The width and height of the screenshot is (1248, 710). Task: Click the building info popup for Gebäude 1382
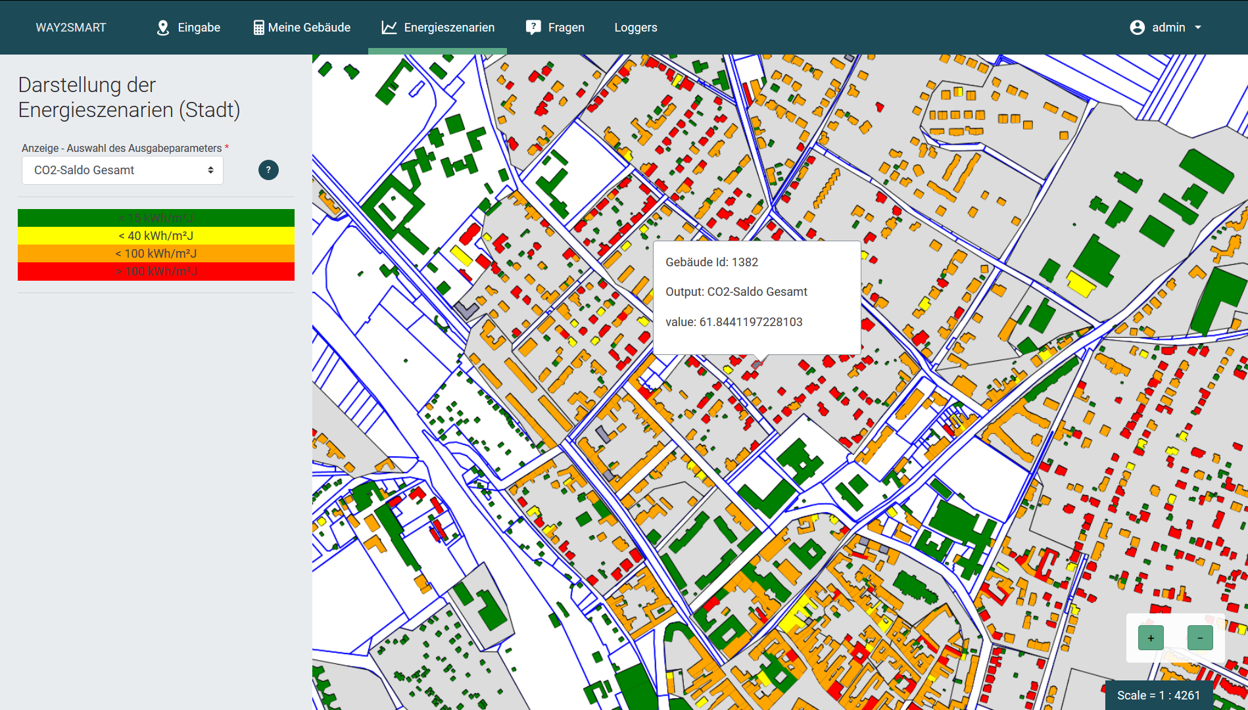(757, 297)
